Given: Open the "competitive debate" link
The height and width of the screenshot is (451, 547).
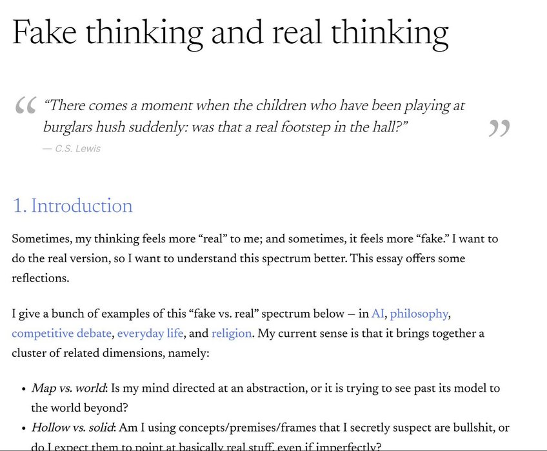Looking at the screenshot, I should (x=63, y=334).
